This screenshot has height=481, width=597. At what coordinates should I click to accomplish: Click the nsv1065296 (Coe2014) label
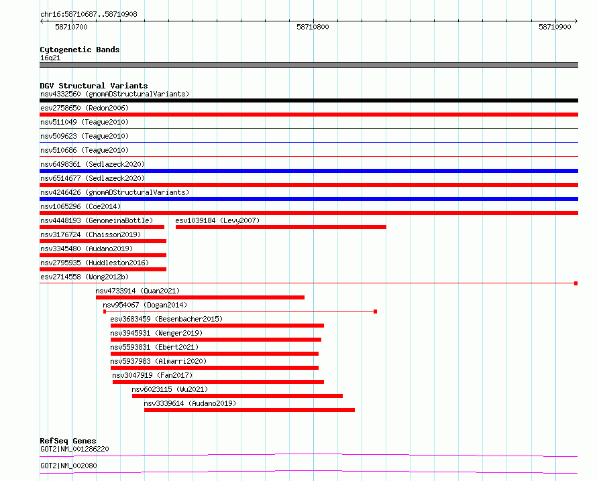click(80, 206)
